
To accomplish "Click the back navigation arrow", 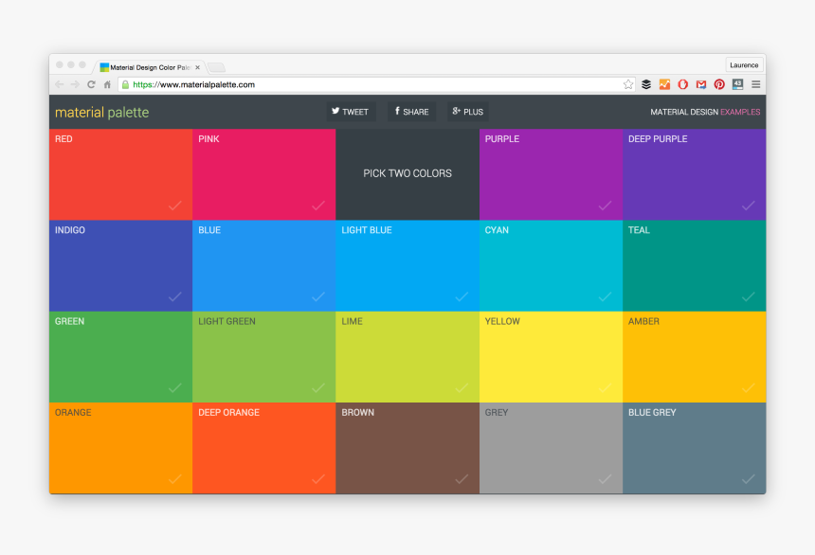I will pyautogui.click(x=59, y=84).
